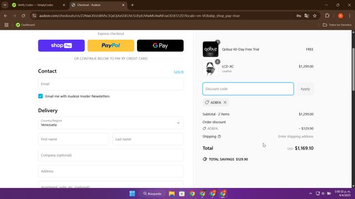Apply the discount code
This screenshot has height=199, width=355.
305,89
